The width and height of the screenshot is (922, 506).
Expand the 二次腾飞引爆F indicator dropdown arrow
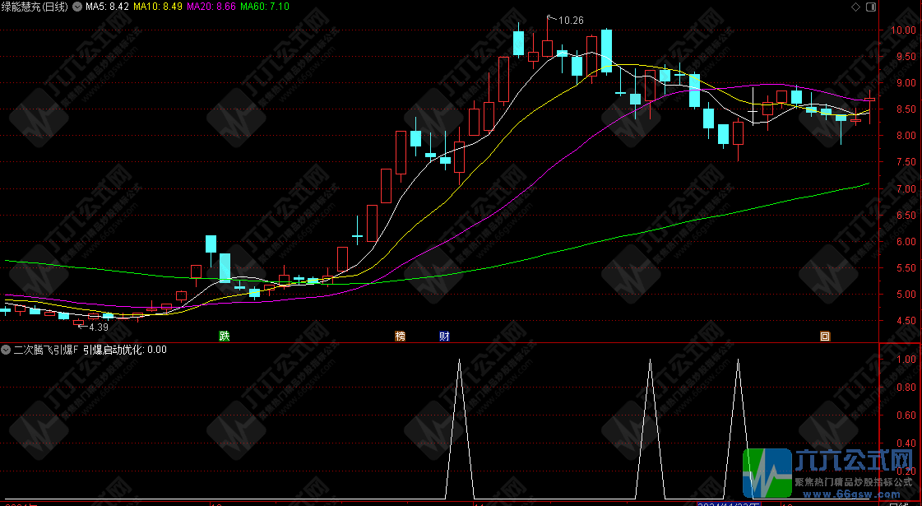click(7, 350)
